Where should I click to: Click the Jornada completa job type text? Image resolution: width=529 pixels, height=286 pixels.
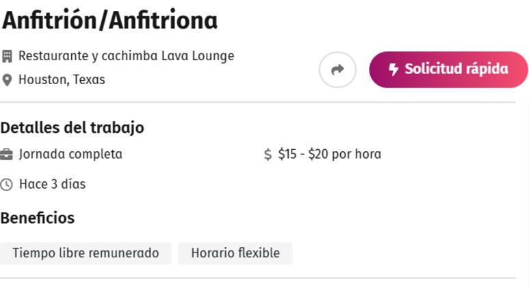[70, 154]
